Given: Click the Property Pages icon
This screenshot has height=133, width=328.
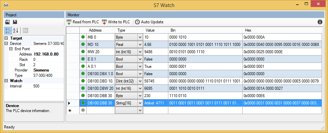Looking at the screenshot, I should (x=25, y=31).
